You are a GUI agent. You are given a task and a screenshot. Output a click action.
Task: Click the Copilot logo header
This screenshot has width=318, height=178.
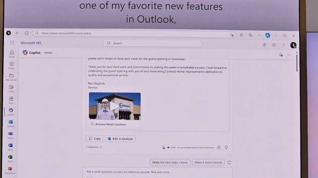click(x=31, y=53)
